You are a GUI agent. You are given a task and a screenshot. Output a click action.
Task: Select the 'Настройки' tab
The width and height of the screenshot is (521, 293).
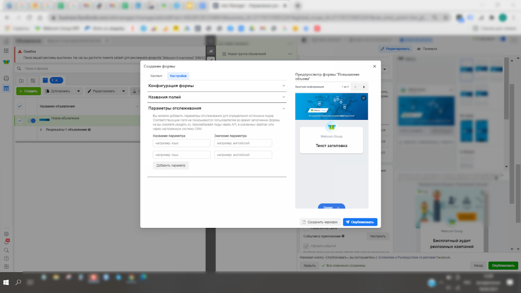click(178, 76)
